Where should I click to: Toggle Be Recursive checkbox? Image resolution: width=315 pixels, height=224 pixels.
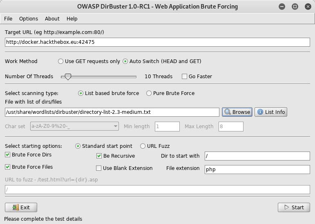(99, 156)
